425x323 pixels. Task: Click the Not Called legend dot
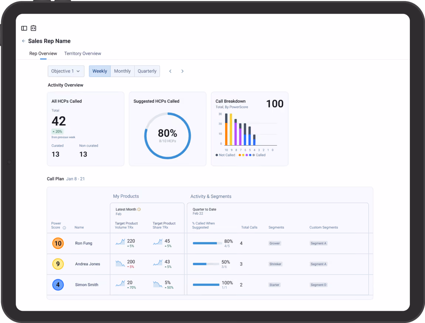pyautogui.click(x=217, y=155)
